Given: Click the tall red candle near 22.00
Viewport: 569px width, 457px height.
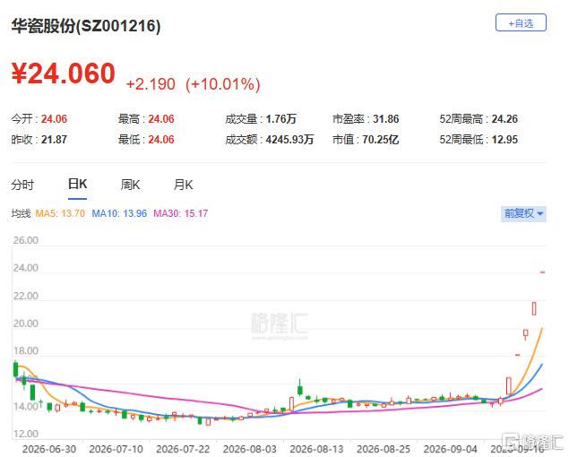Looking at the screenshot, I should coord(534,308).
